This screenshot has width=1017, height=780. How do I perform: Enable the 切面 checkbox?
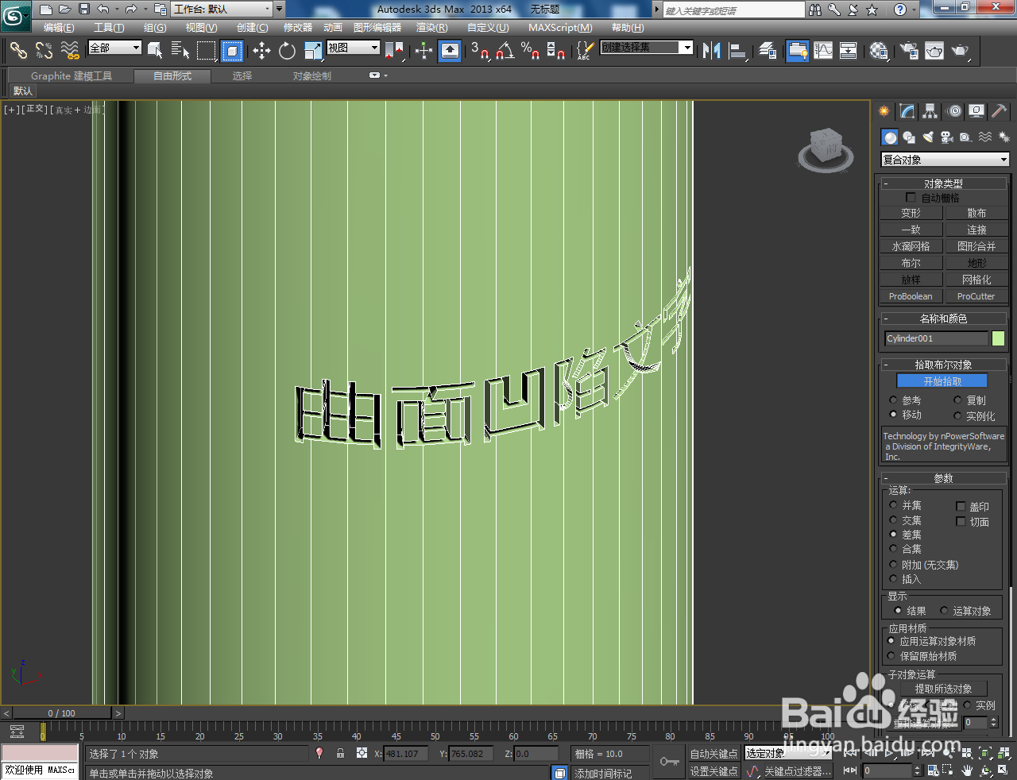point(961,522)
